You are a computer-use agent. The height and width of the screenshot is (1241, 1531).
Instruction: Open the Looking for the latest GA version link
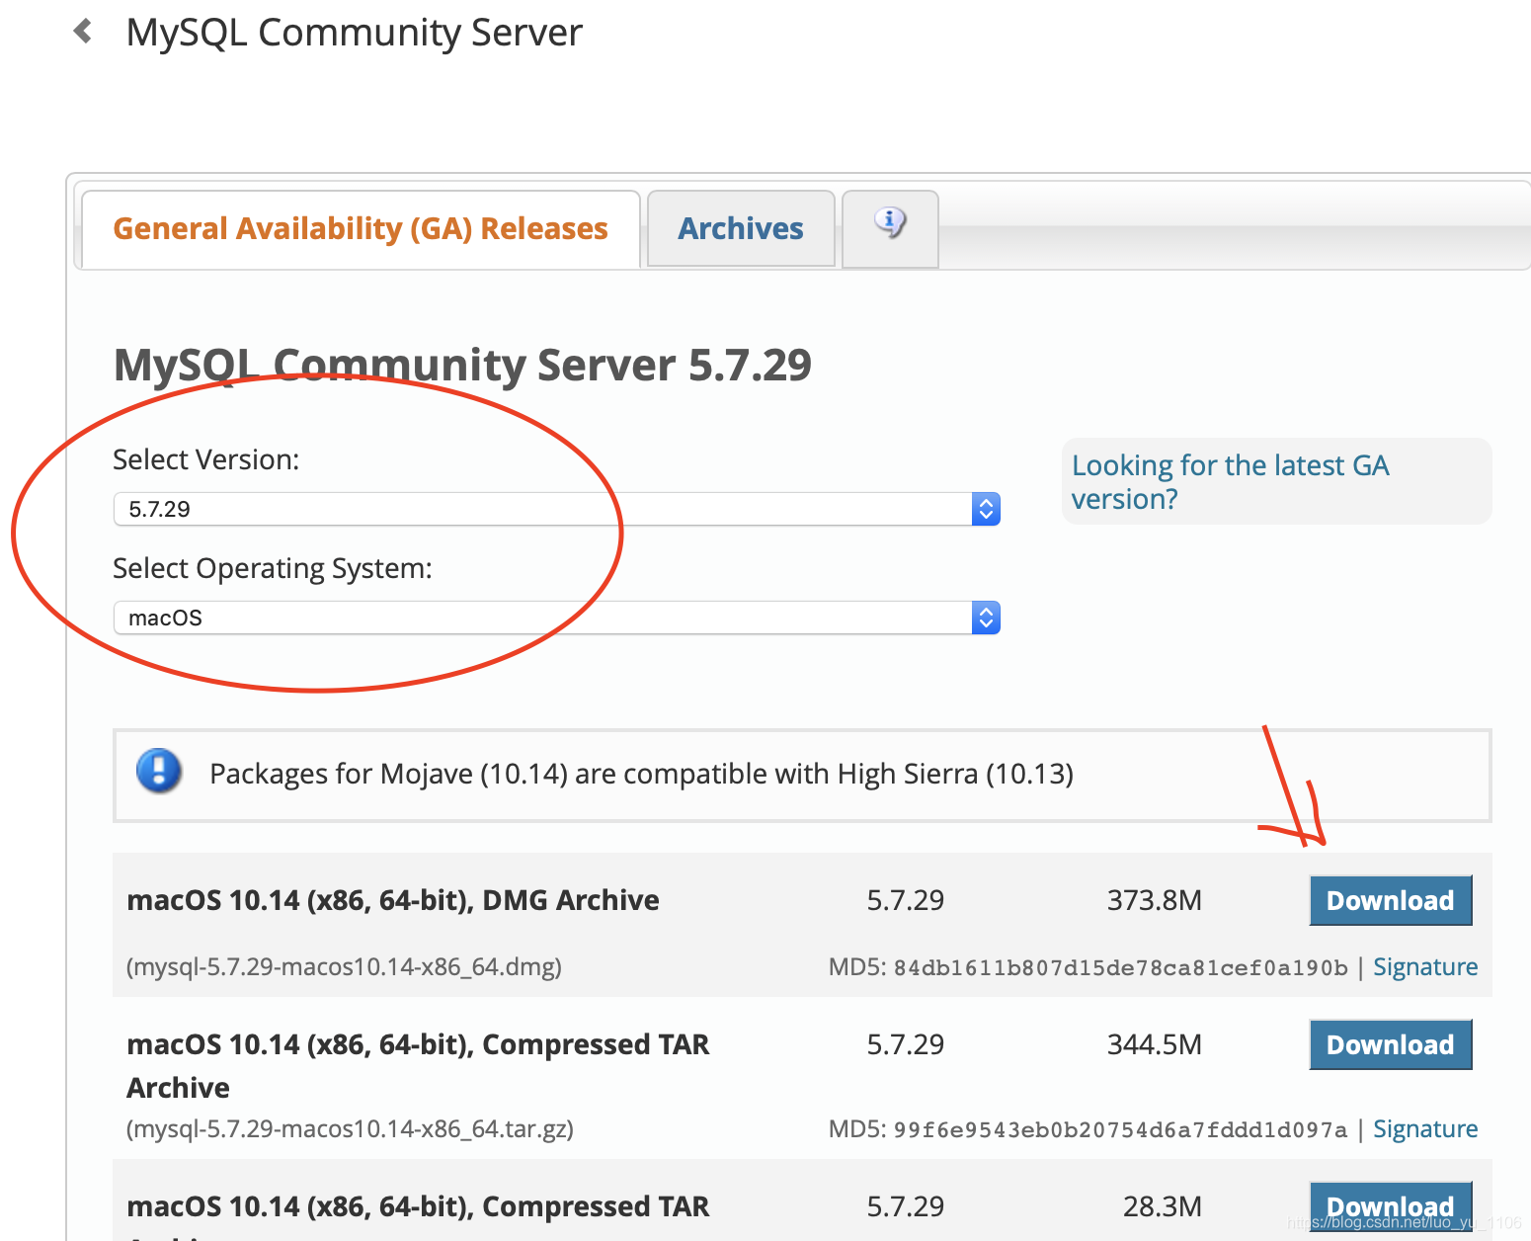pyautogui.click(x=1230, y=481)
